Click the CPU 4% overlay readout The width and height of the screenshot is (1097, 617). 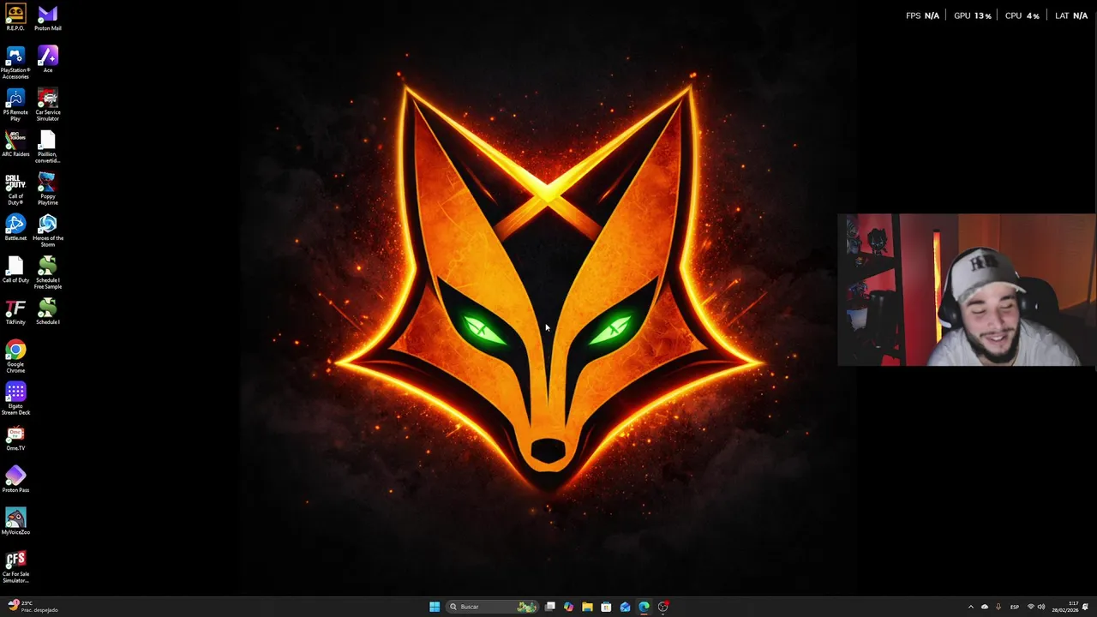pyautogui.click(x=1022, y=15)
